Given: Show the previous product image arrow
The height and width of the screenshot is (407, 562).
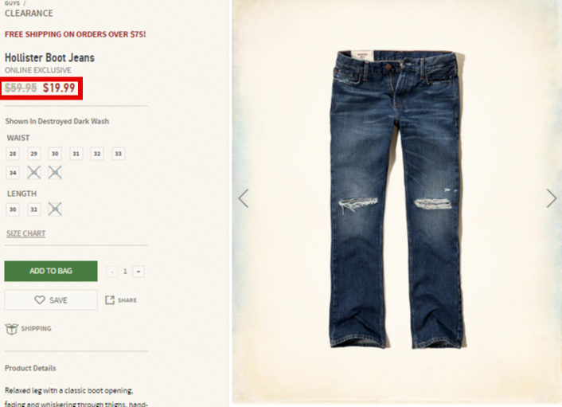Looking at the screenshot, I should 244,198.
